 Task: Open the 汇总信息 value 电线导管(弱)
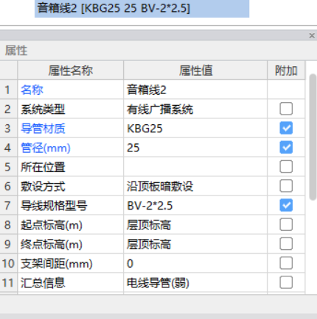click(195, 283)
